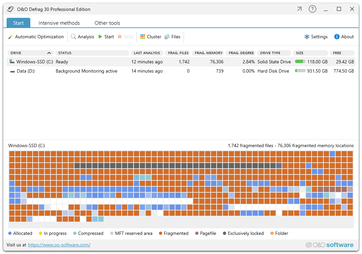Click the Help question mark icon
Image resolution: width=362 pixels, height=254 pixels.
pyautogui.click(x=312, y=9)
